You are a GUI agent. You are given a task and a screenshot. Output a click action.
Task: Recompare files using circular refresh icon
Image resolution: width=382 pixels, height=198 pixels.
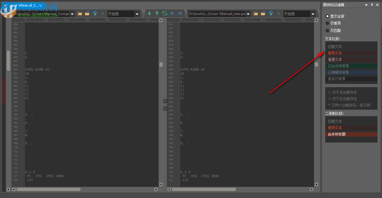click(164, 13)
